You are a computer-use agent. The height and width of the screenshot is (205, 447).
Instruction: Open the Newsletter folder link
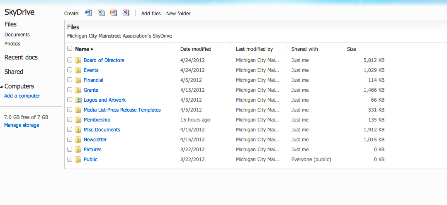point(95,140)
